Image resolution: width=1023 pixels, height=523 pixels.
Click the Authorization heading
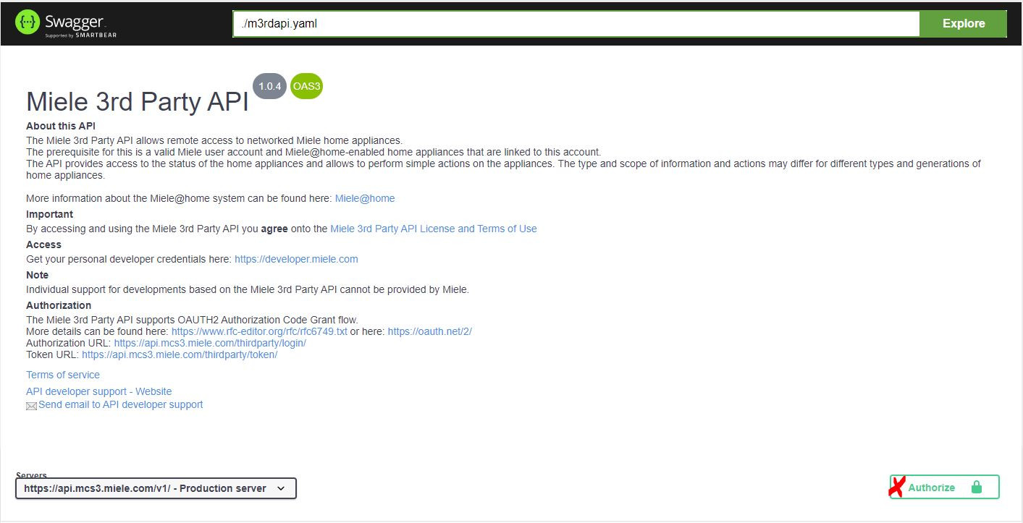[59, 305]
